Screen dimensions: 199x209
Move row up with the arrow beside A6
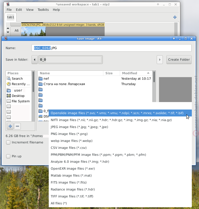[x=8, y=28]
